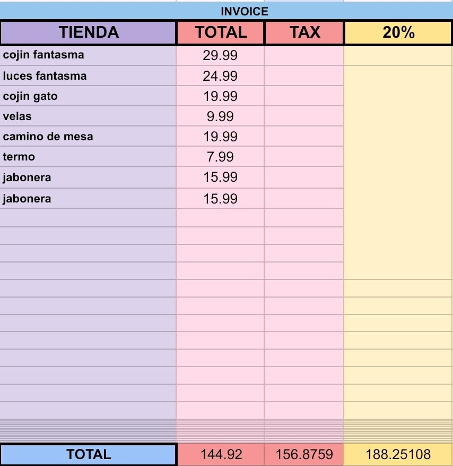Image resolution: width=453 pixels, height=466 pixels.
Task: Select the 188.25108 total cell
Action: click(x=398, y=454)
